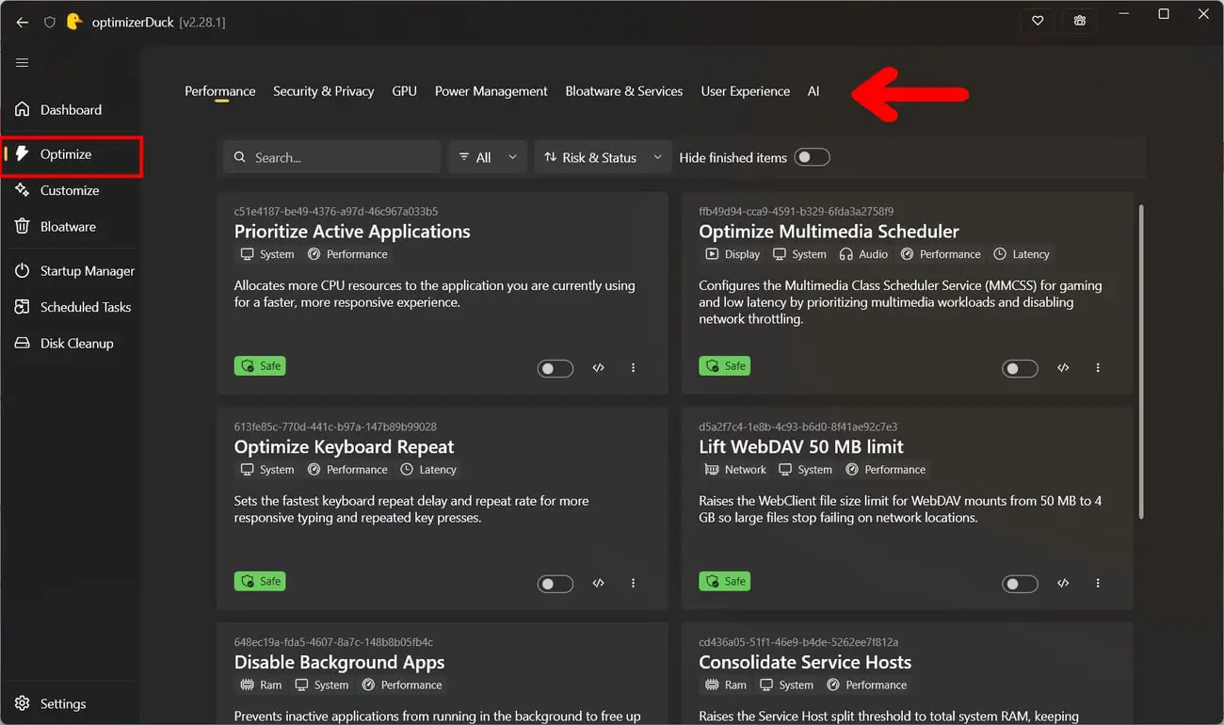Open the All filter dropdown
Viewport: 1224px width, 725px height.
pyautogui.click(x=487, y=157)
